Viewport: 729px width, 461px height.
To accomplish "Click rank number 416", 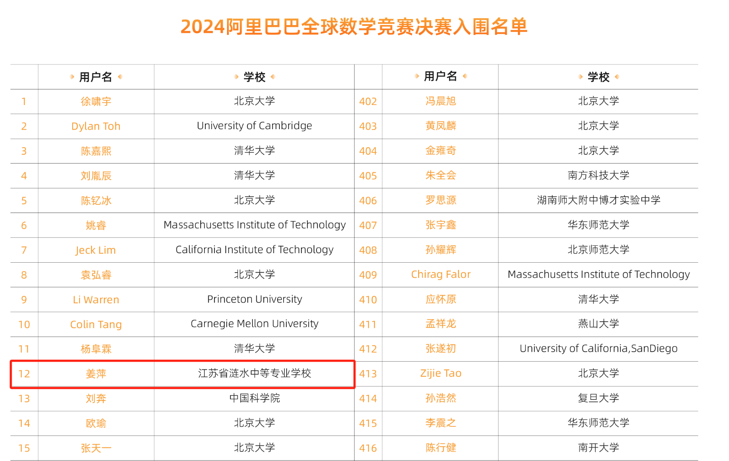I will 368,448.
